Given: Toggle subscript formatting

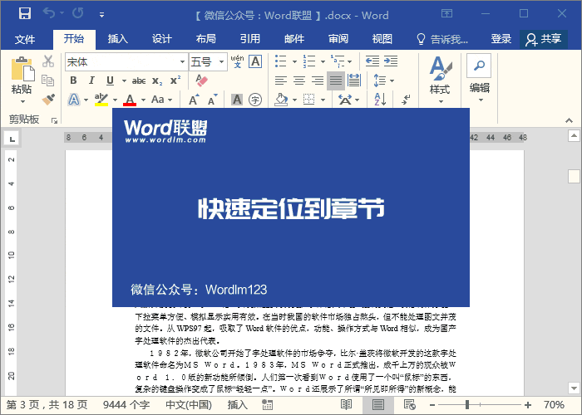Looking at the screenshot, I should click(157, 81).
